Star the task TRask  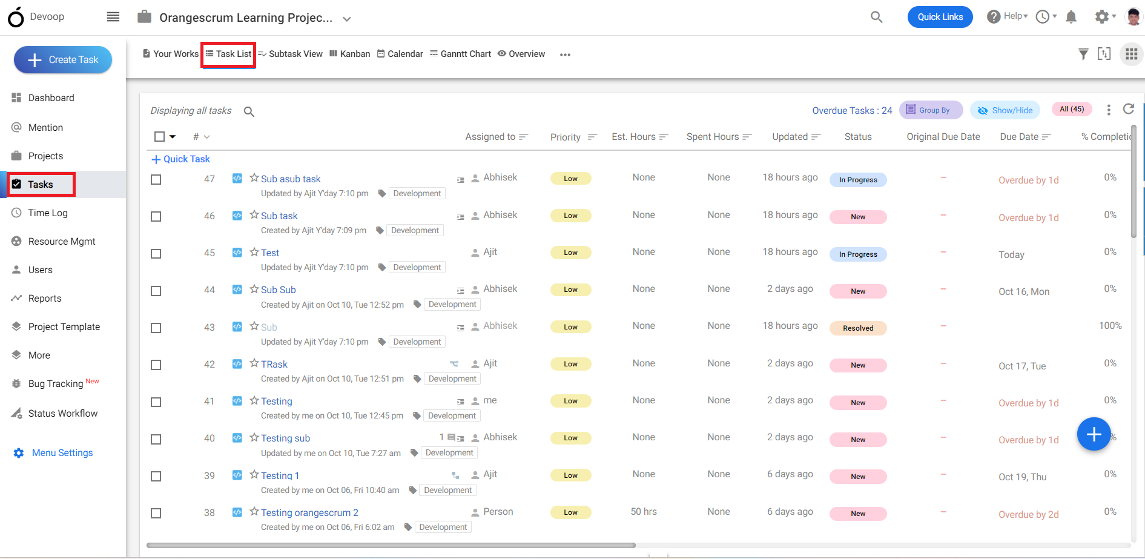[254, 363]
